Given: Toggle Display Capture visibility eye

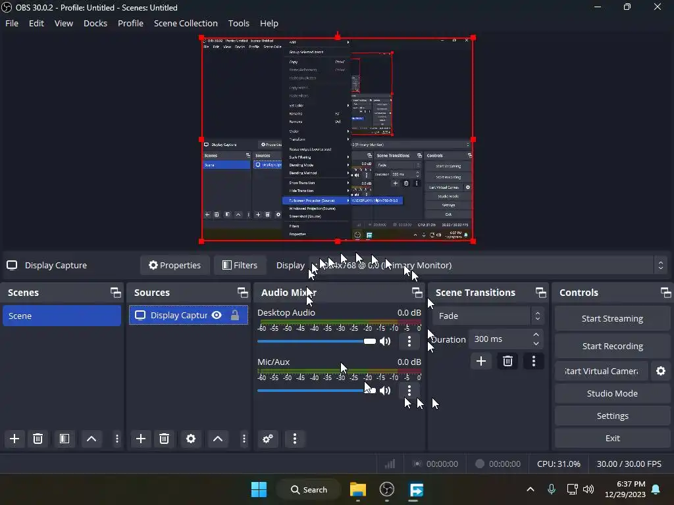Looking at the screenshot, I should point(217,315).
